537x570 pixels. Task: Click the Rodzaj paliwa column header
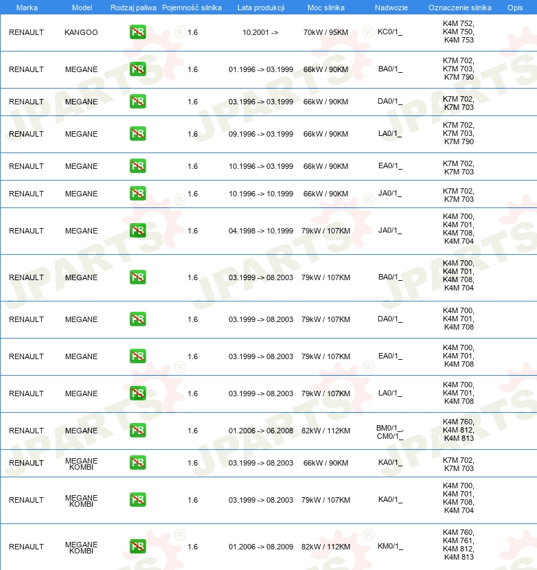coord(133,8)
